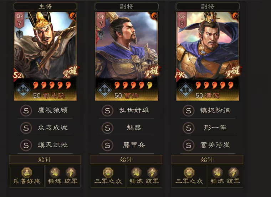This screenshot has width=271, height=197.
Task: Click the 三军之众 icon under 满宠
Action: 189,173
